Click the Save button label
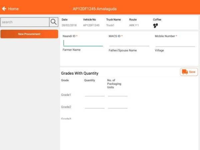The height and width of the screenshot is (150, 200). click(192, 72)
